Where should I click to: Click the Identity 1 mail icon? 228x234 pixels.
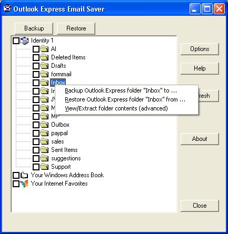tap(24, 40)
